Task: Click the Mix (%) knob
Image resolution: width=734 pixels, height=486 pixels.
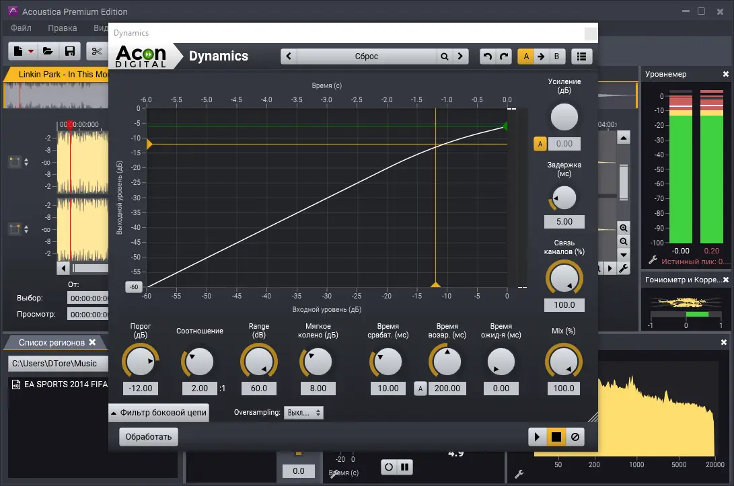Action: click(x=564, y=362)
